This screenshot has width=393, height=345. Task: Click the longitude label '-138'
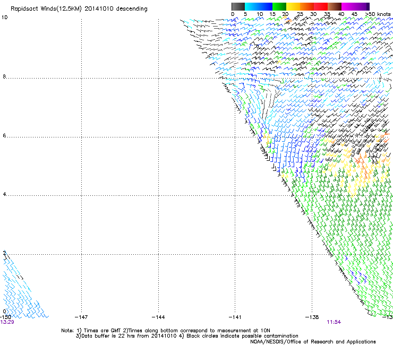(312, 317)
